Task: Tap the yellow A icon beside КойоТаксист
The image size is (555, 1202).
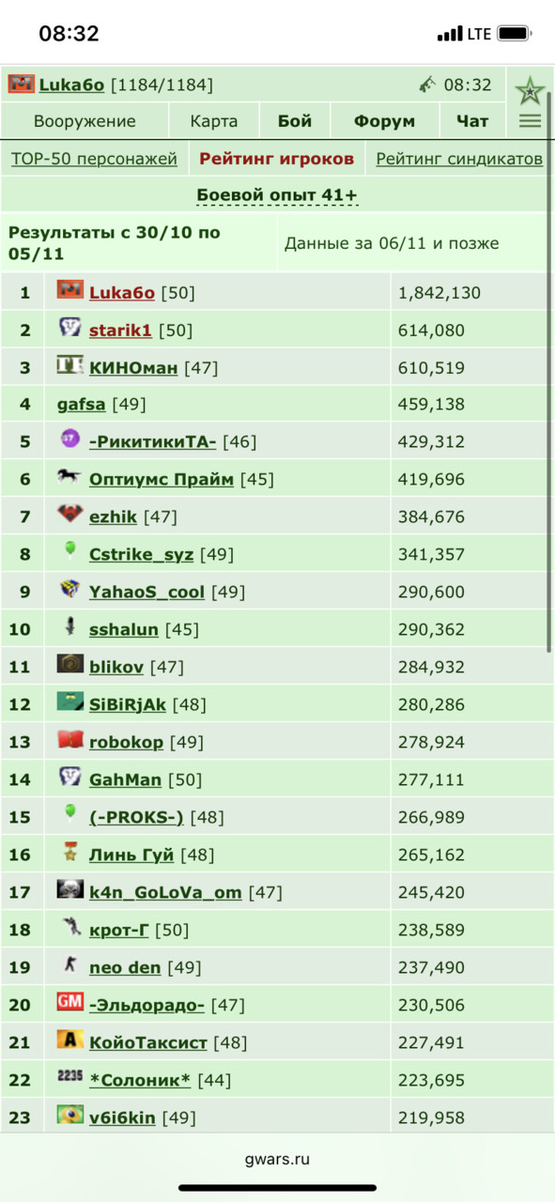Action: (x=69, y=1040)
